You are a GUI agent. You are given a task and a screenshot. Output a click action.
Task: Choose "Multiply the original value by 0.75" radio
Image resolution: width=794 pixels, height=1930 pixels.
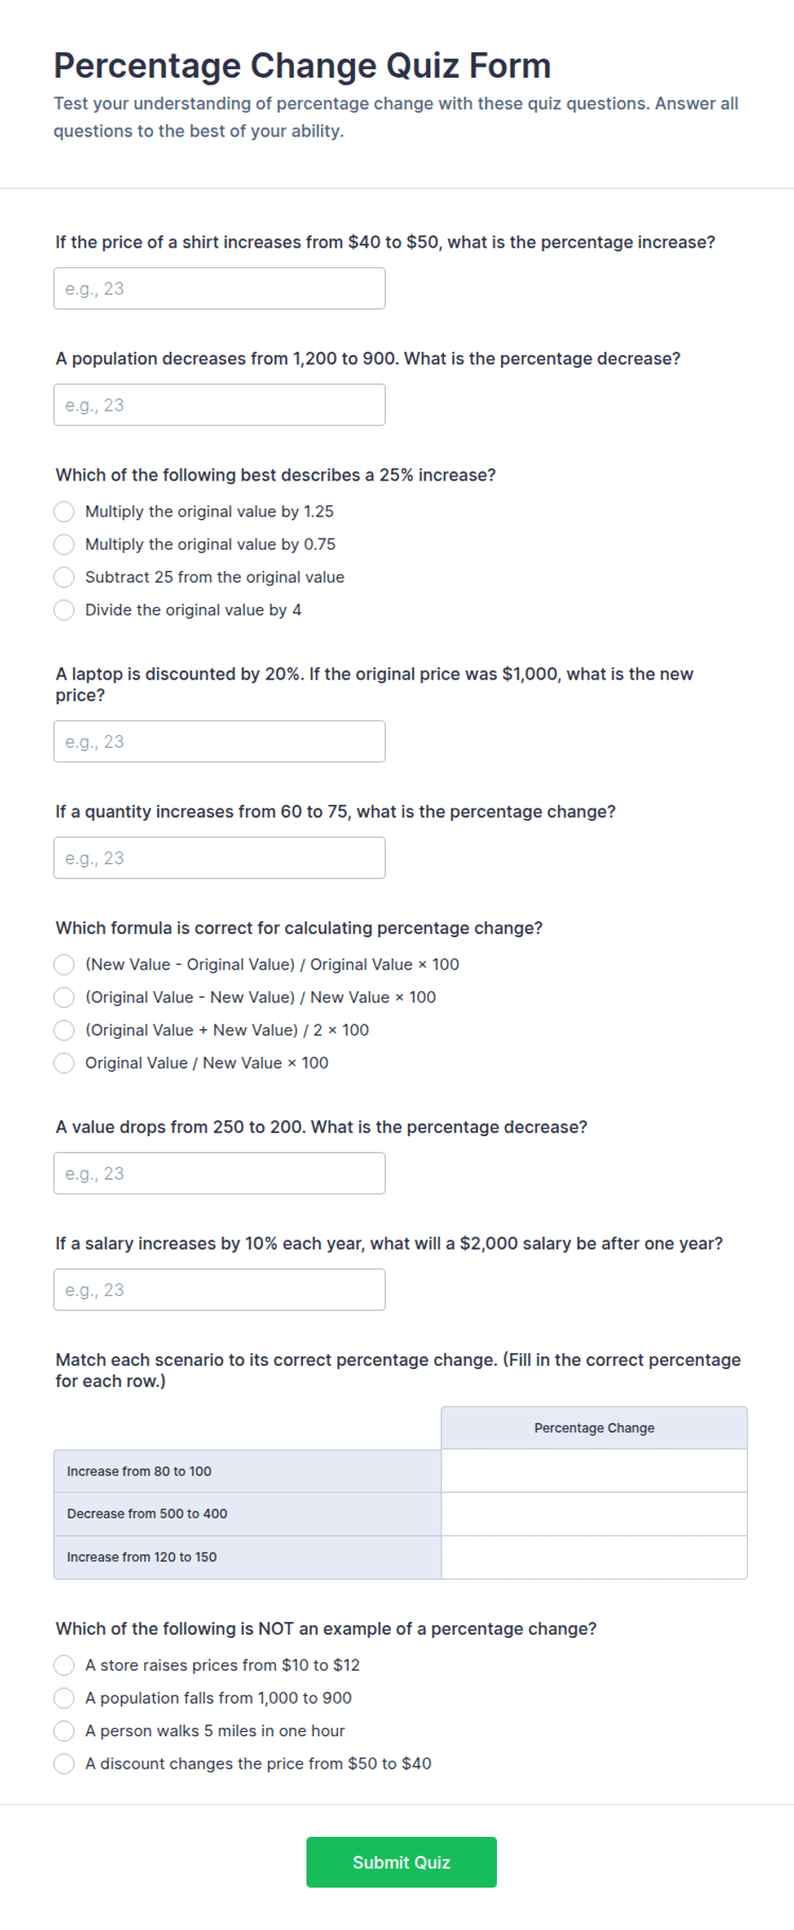tap(64, 545)
